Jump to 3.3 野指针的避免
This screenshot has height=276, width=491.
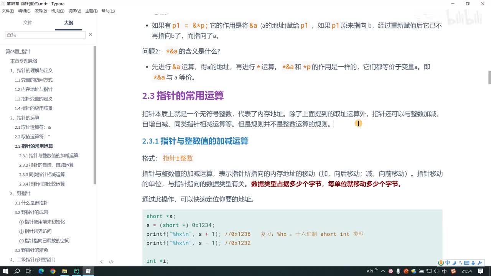coord(31,250)
